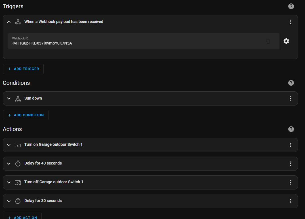305x219 pixels.
Task: Collapse the Webhook trigger card
Action: click(9, 22)
